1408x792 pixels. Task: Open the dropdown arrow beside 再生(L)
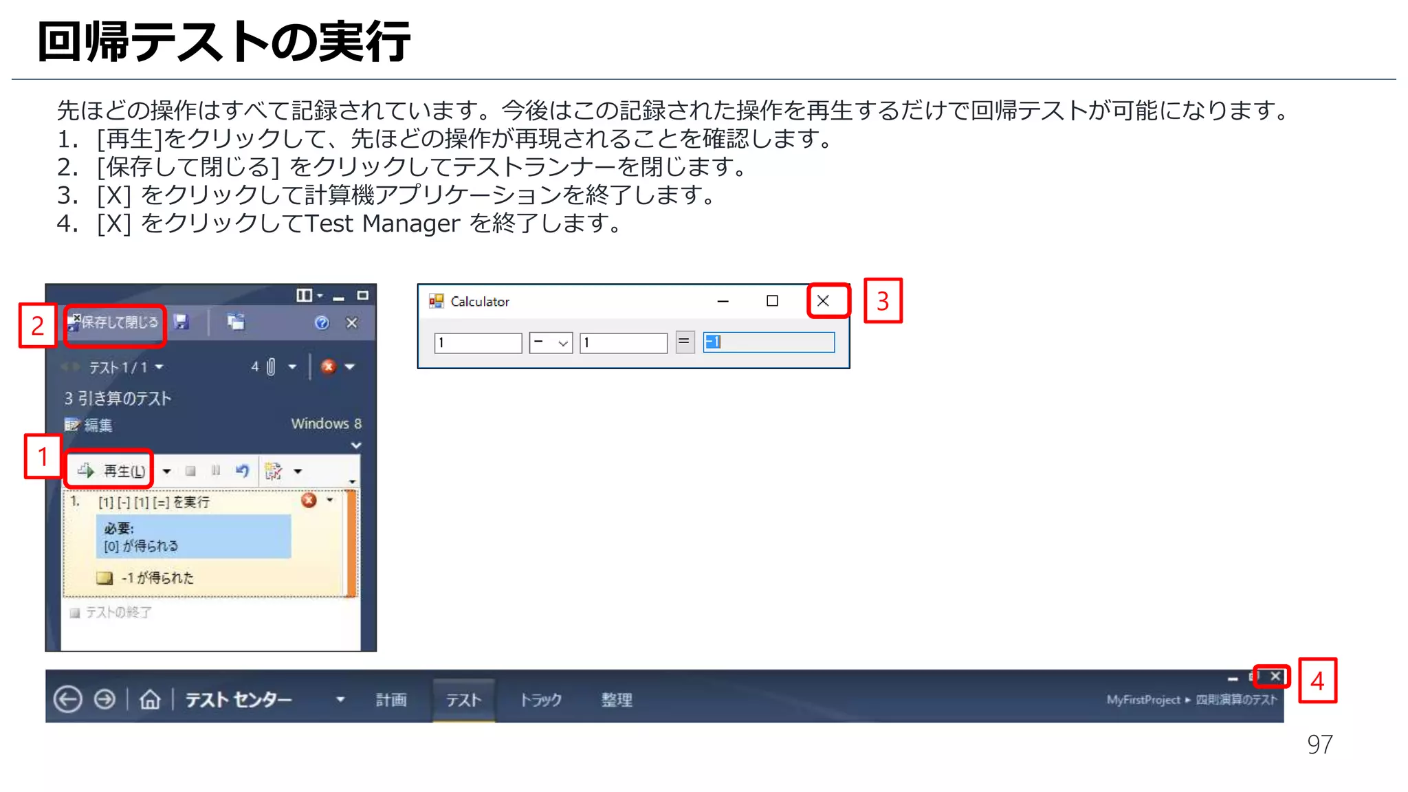point(166,472)
